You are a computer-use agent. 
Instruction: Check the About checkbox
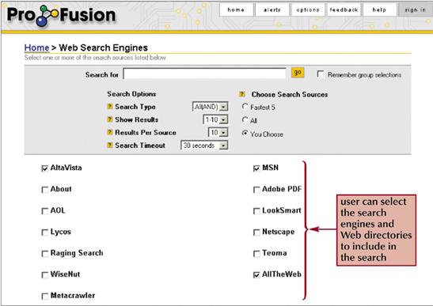[45, 190]
